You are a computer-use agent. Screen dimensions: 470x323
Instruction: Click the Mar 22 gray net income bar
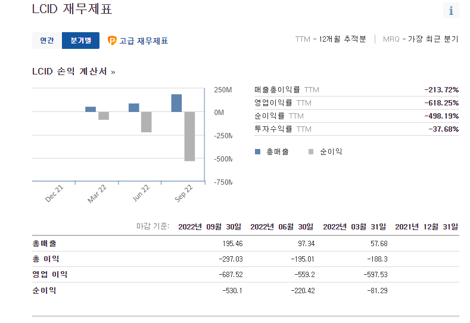(104, 116)
